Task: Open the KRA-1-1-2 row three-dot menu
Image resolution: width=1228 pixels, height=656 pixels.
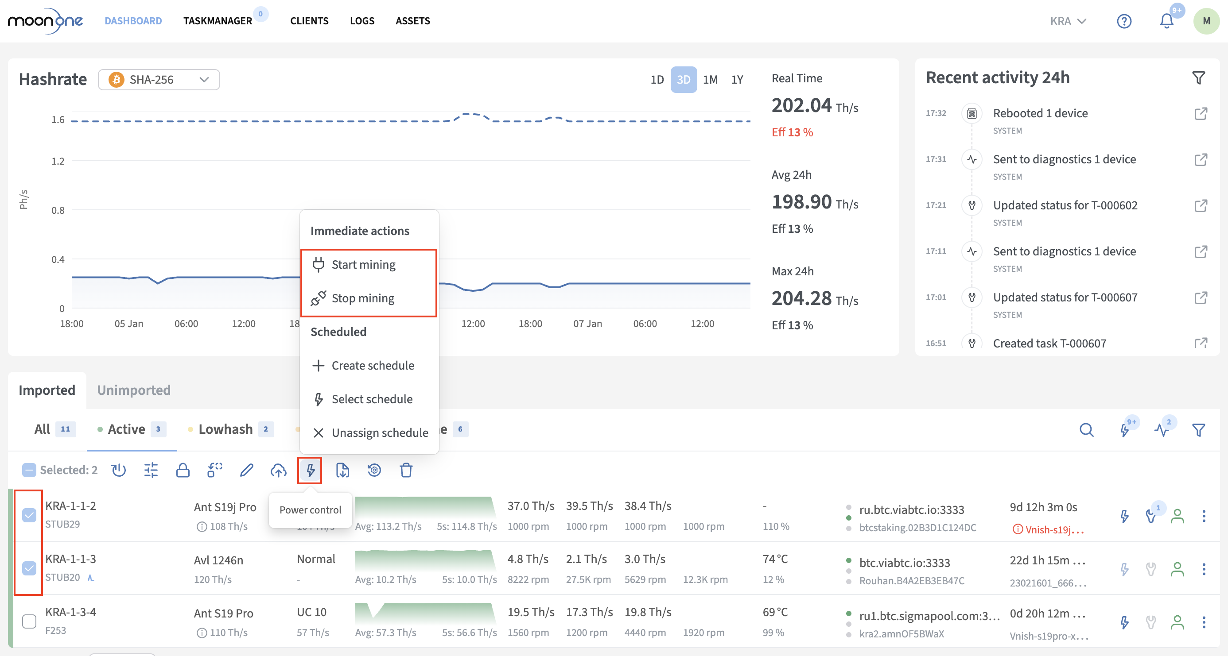Action: pyautogui.click(x=1204, y=516)
